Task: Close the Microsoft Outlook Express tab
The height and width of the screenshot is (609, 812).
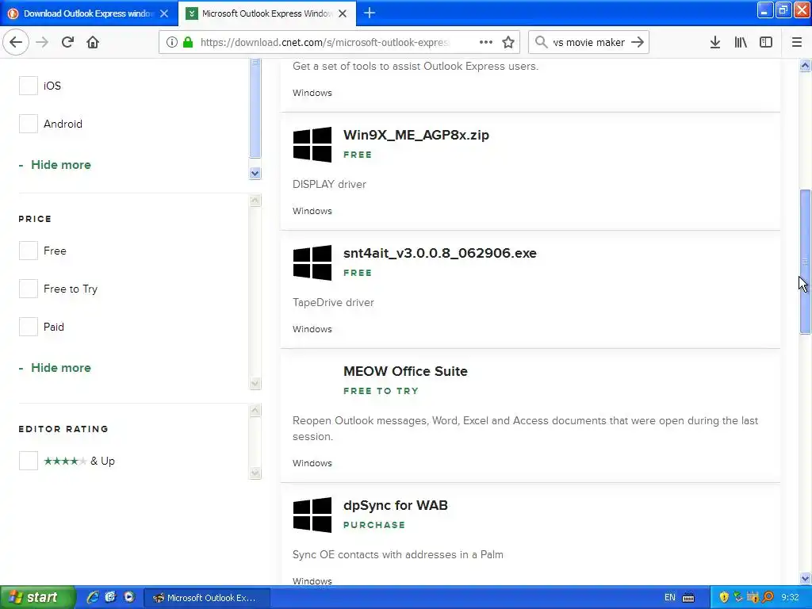Action: 343,13
